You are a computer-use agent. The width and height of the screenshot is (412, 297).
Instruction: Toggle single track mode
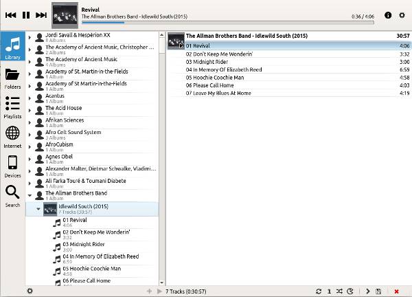329,291
